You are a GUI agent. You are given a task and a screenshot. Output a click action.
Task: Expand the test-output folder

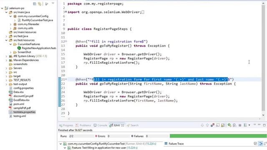(x=6, y=84)
